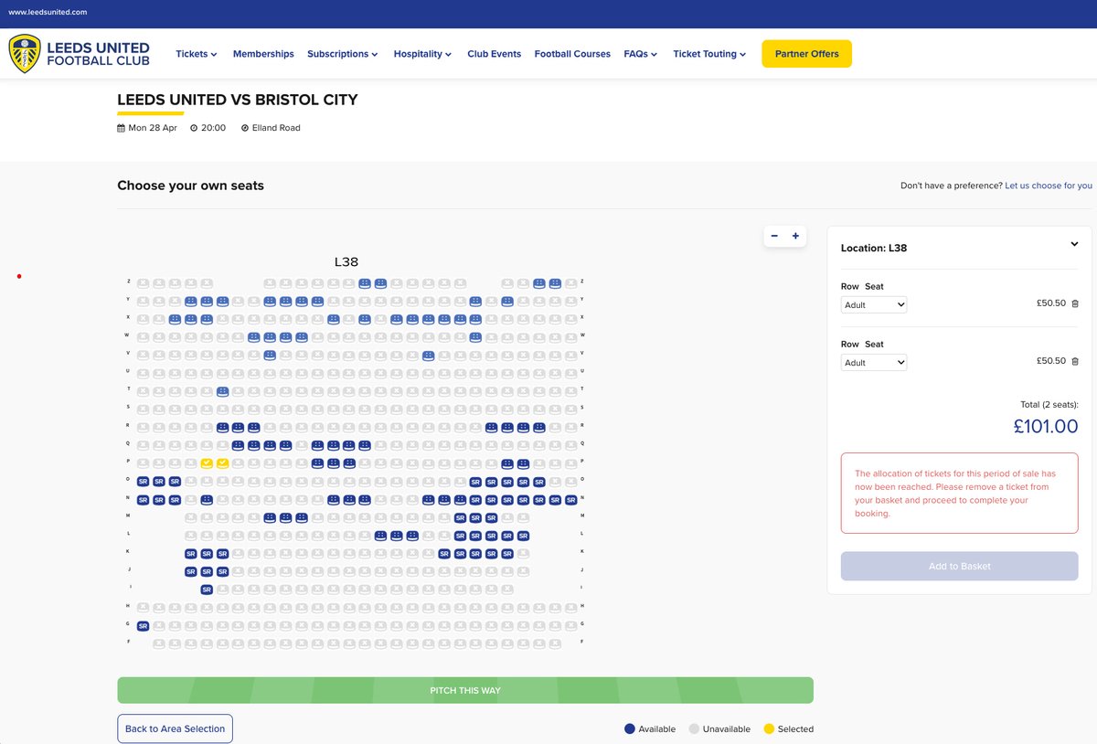Image resolution: width=1097 pixels, height=744 pixels.
Task: Choose rightmost available seat in row P
Action: point(523,463)
